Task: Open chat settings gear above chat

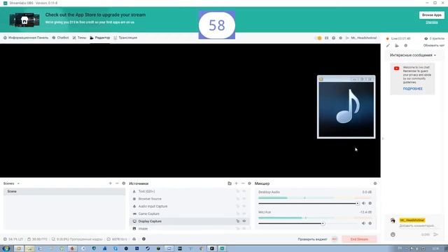Action: click(406, 45)
